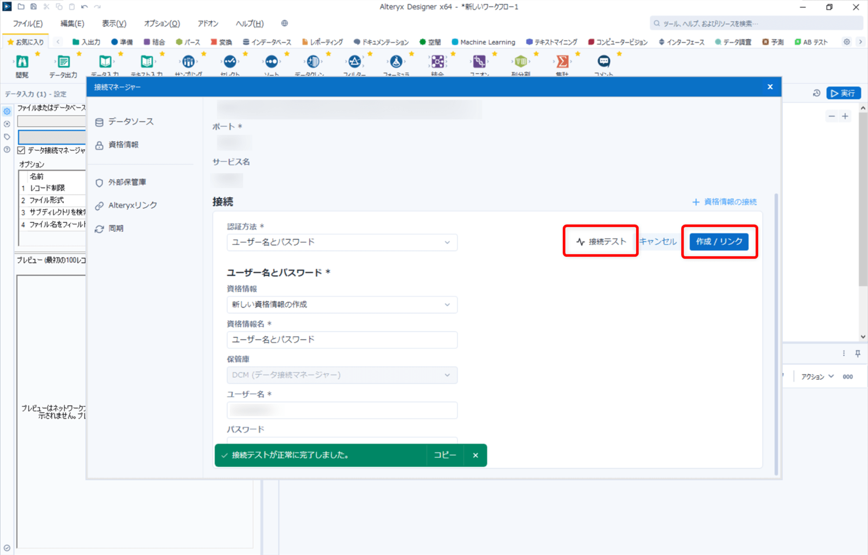Click the save workflow icon
This screenshot has width=868, height=555.
coord(33,7)
